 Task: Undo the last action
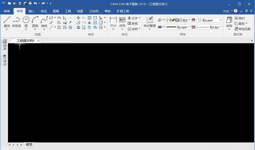(x=35, y=3)
